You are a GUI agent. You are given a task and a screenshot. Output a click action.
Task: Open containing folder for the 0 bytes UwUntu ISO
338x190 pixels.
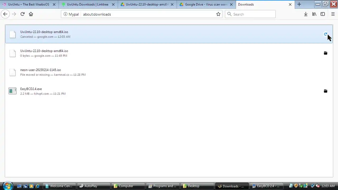[325, 53]
